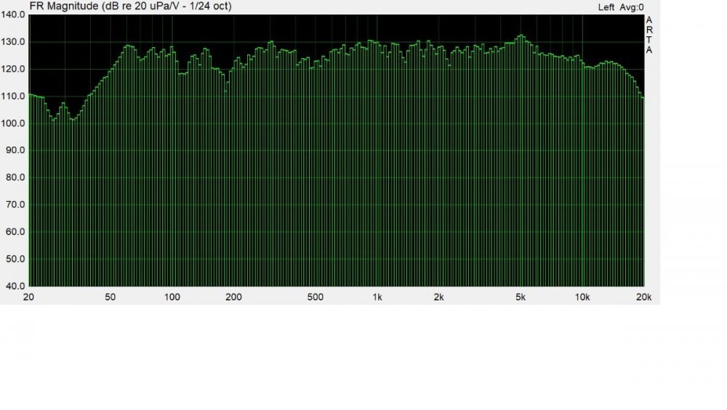This screenshot has width=727, height=410.
Task: Click the vertical ARTA logo text
Action: click(649, 35)
